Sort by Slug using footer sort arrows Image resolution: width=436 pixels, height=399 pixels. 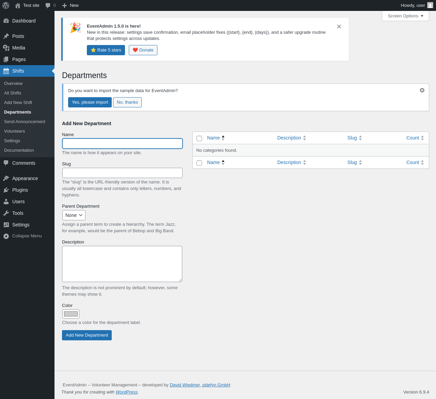click(360, 162)
